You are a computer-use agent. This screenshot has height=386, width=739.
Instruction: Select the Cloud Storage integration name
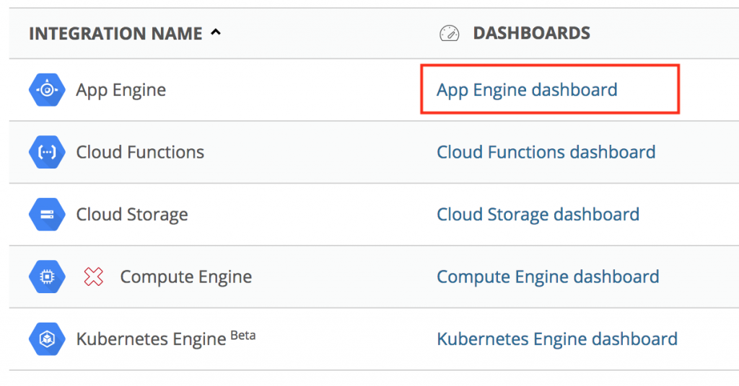(x=132, y=215)
